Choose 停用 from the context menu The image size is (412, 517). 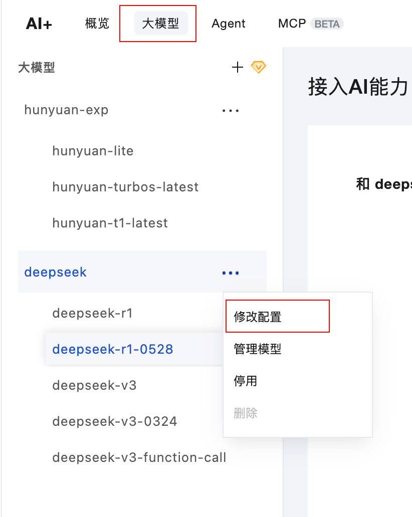pyautogui.click(x=245, y=381)
